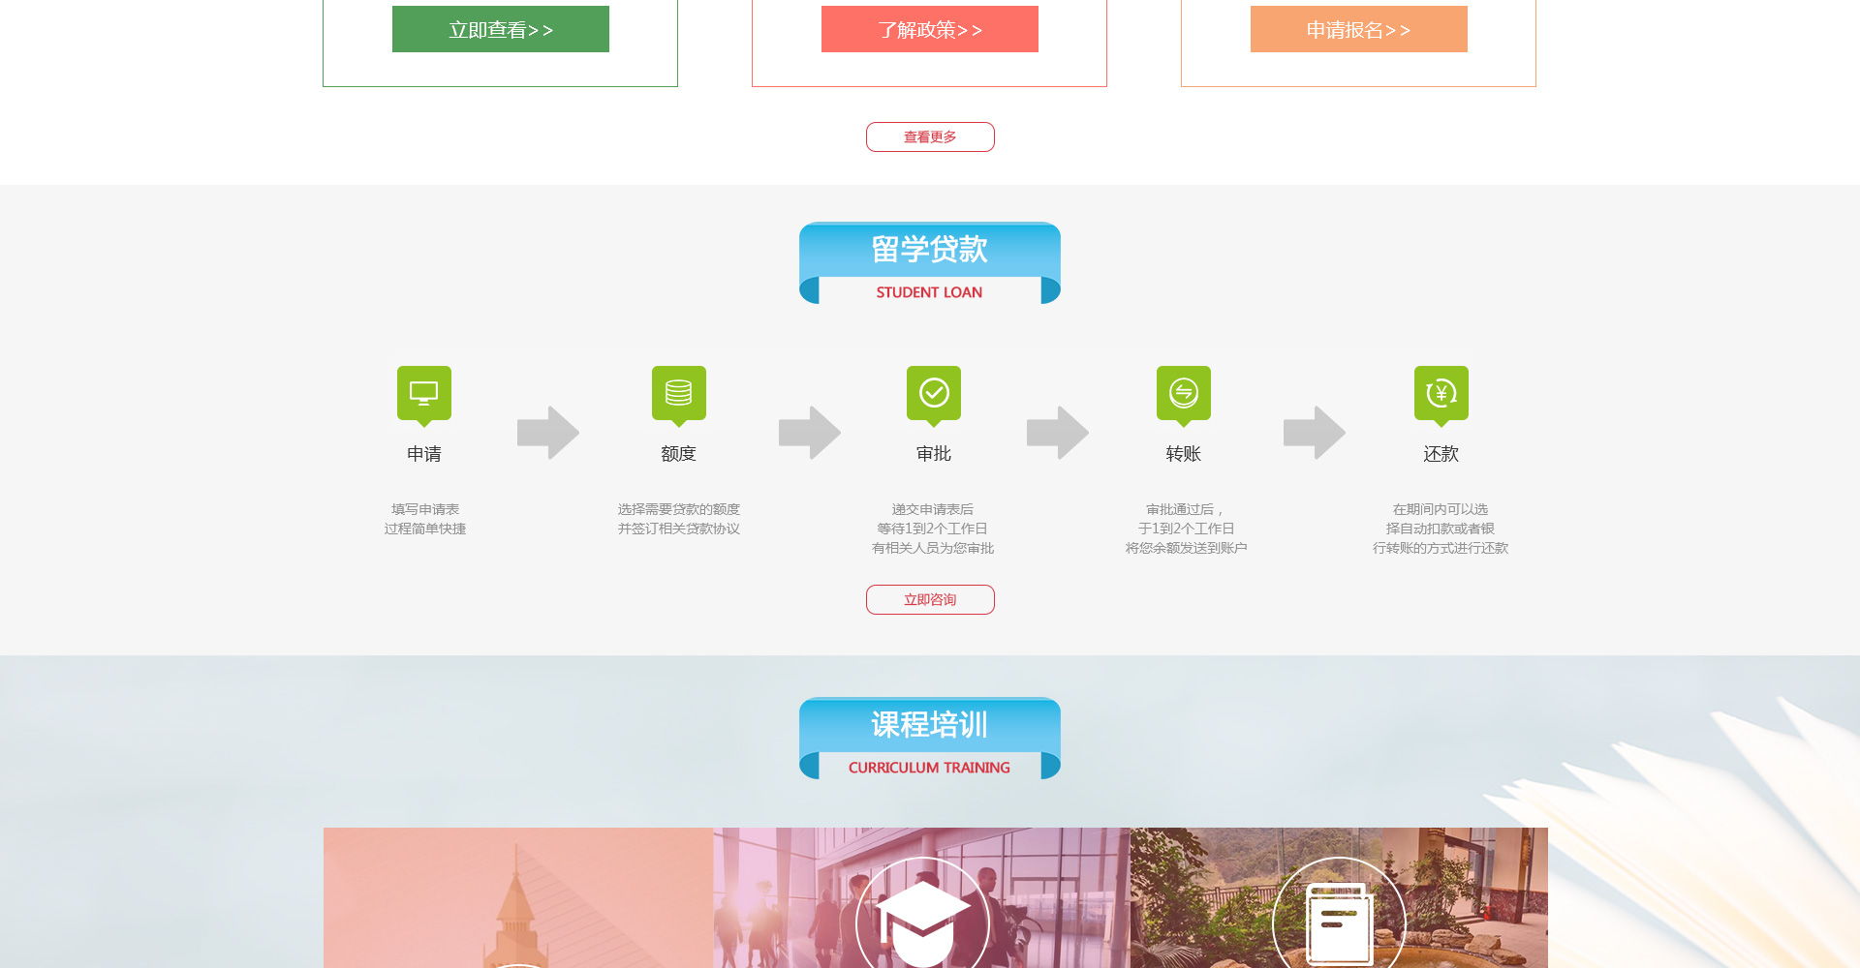Click the green monitor 申请 icon

tap(424, 393)
